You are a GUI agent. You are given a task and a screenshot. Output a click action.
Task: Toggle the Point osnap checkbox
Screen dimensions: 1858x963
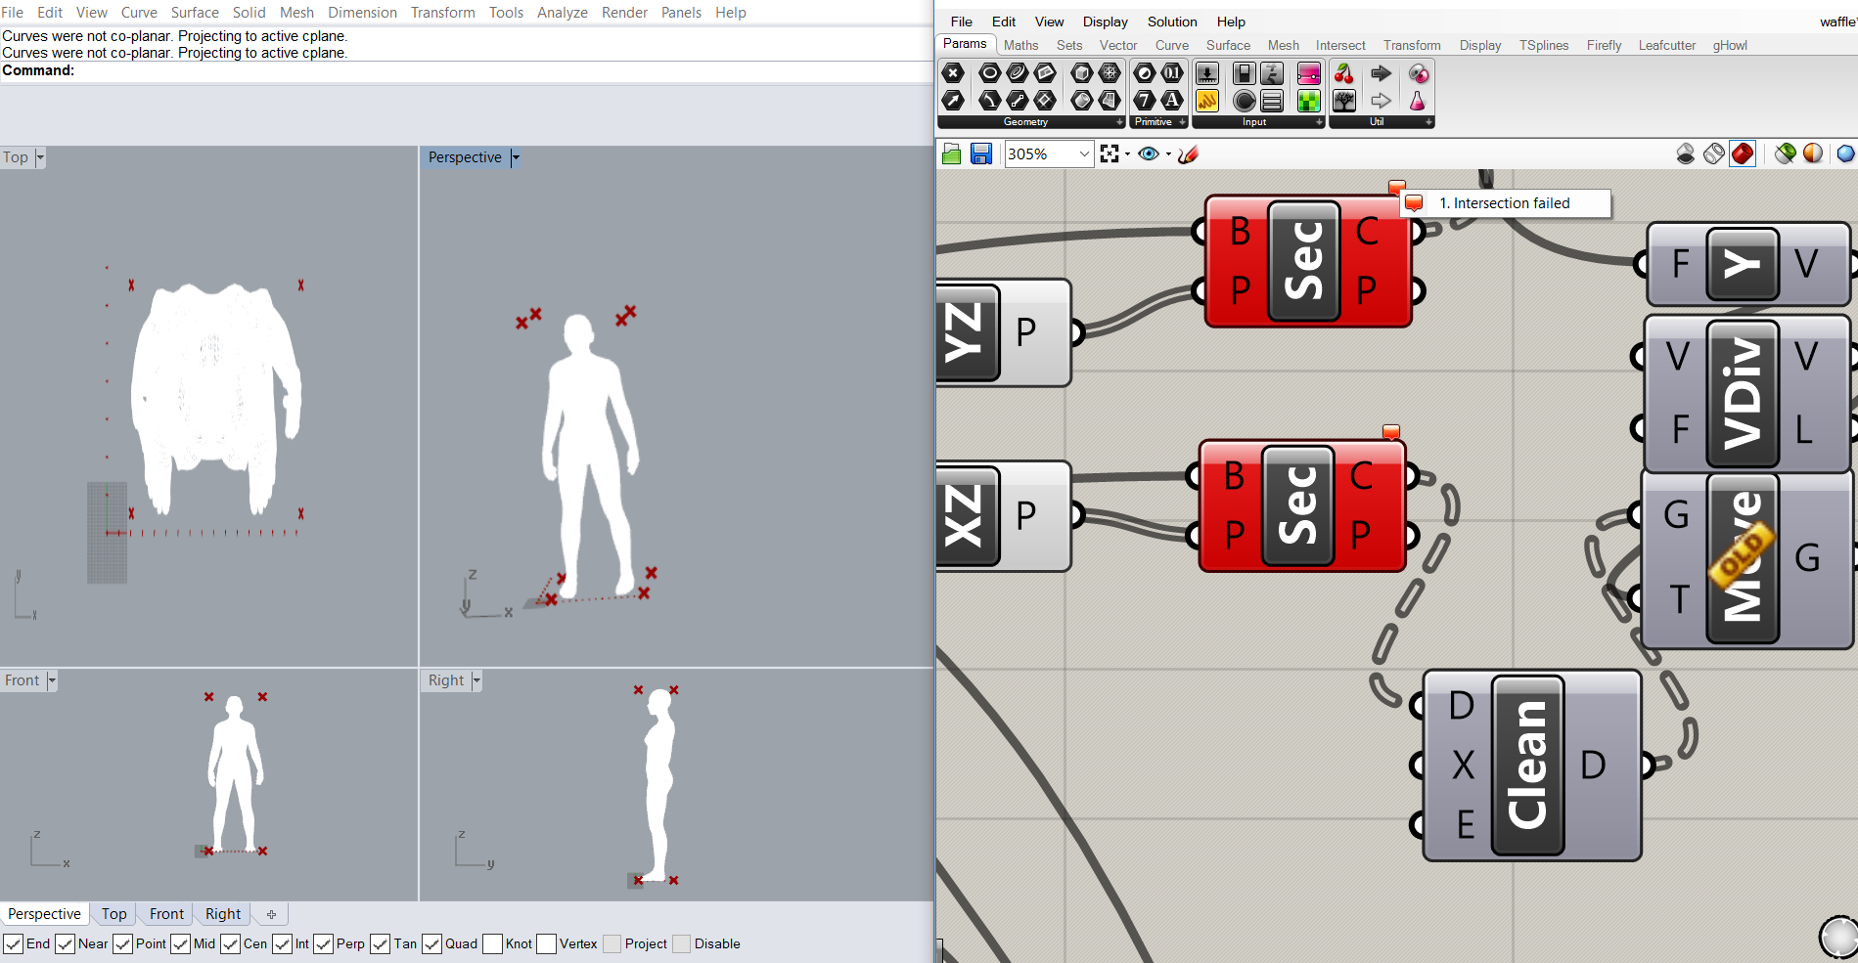pyautogui.click(x=123, y=943)
